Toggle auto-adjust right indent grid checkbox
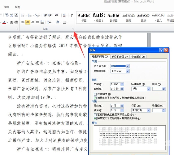Viewport: 174px width, 155px height. point(95,98)
